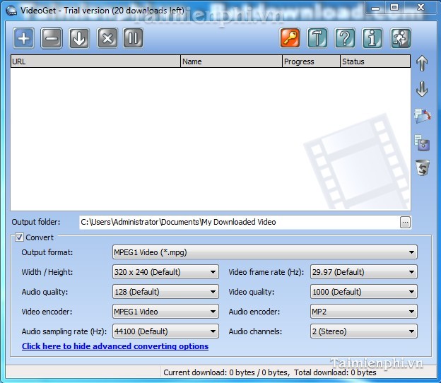This screenshot has height=383, width=441.
Task: Expand the Video encoder dropdown
Action: [165, 312]
